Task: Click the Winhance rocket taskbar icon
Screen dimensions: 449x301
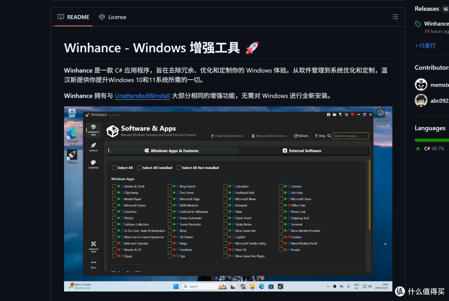Action: pos(280,286)
